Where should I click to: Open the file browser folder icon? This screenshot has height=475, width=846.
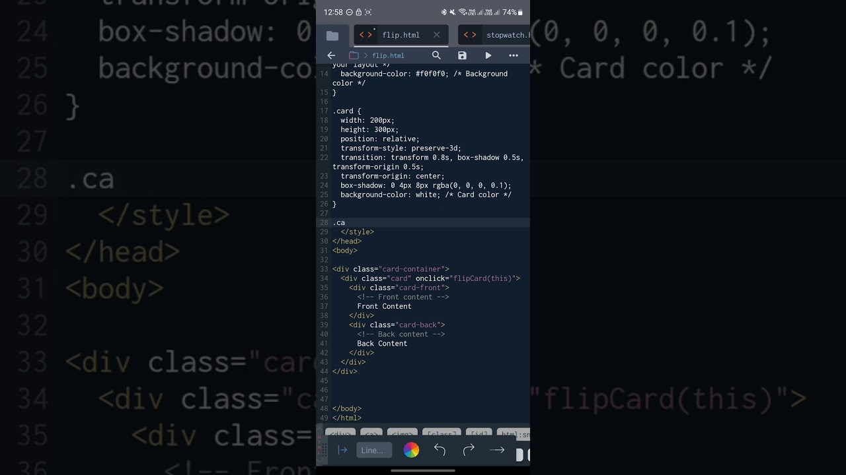332,36
